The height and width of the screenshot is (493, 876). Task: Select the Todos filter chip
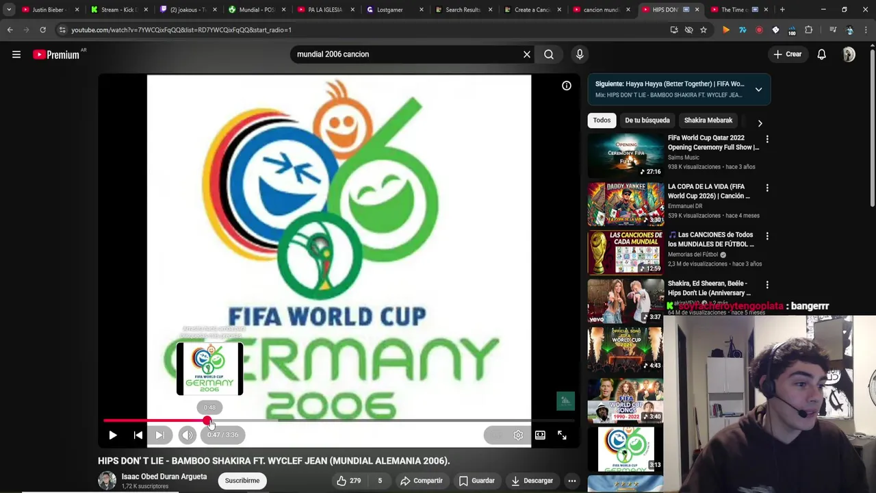602,121
